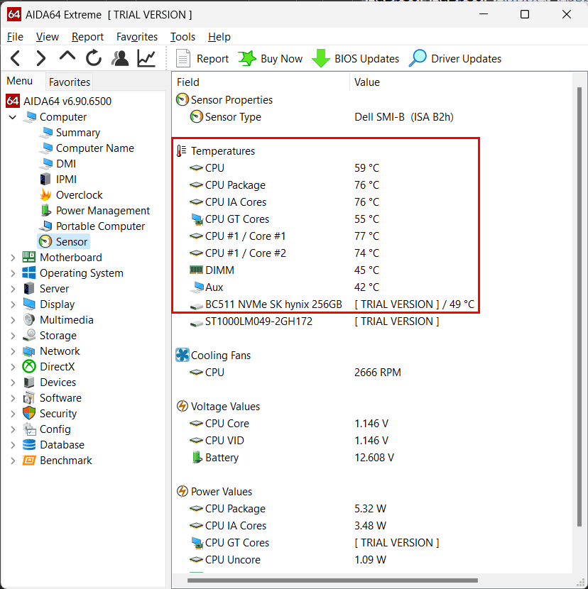Screen dimensions: 588x589
Task: Click the back navigation arrow
Action: (15, 58)
